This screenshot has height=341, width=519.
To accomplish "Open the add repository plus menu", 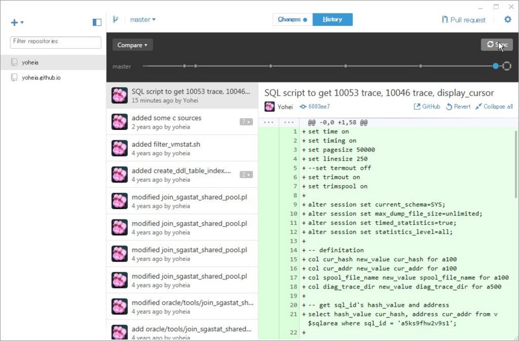I will pos(17,23).
